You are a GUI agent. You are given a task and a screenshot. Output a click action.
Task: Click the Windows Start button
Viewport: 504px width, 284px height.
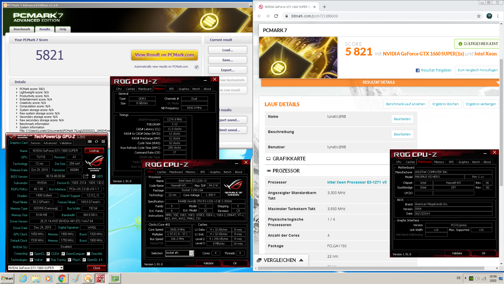click(x=7, y=278)
